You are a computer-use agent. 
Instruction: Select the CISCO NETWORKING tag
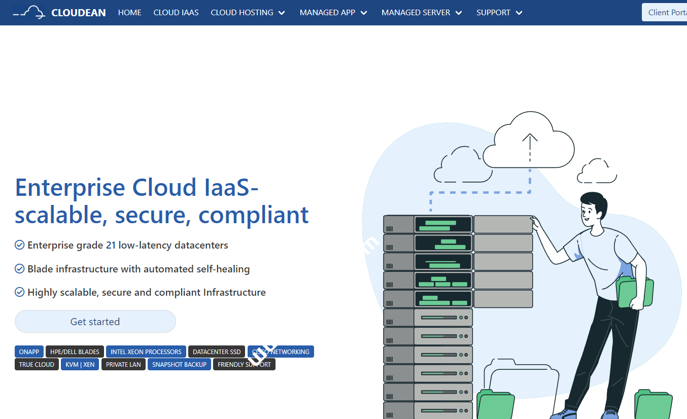pos(281,352)
